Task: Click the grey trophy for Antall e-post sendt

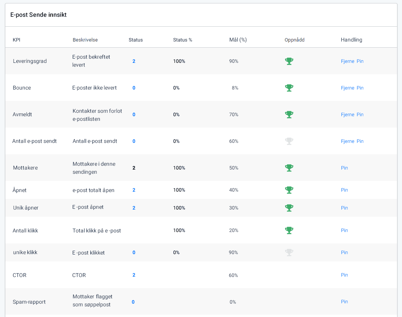Action: click(x=289, y=141)
